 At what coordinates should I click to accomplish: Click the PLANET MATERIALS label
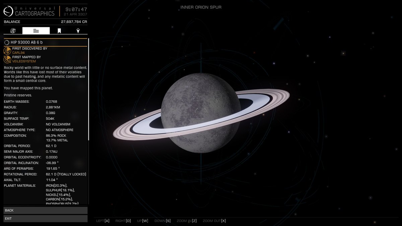(20, 185)
